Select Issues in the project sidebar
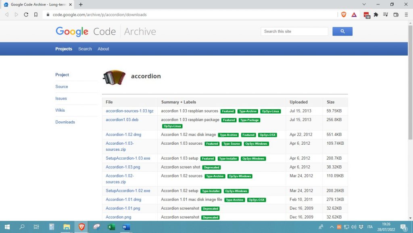The height and width of the screenshot is (233, 413). coord(61,98)
